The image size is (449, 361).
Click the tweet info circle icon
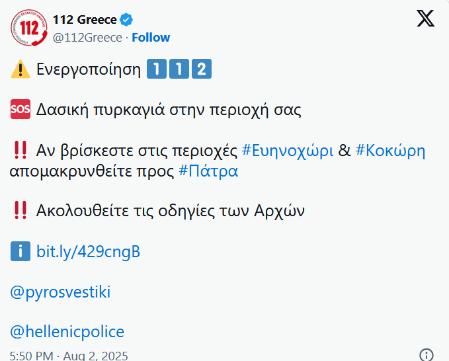pos(427,354)
